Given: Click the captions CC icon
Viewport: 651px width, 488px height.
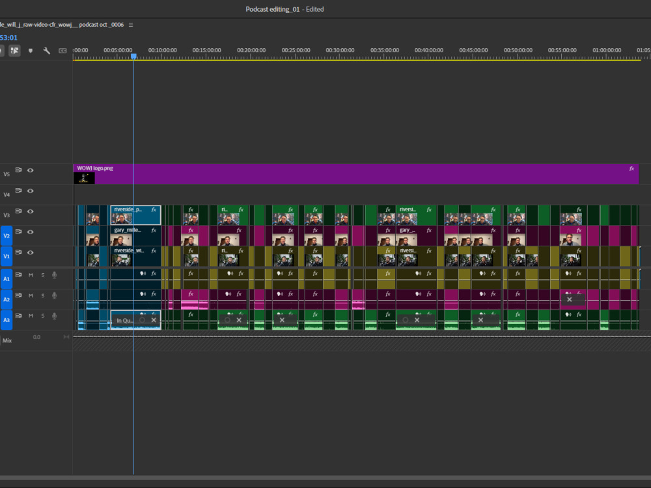Looking at the screenshot, I should (62, 51).
